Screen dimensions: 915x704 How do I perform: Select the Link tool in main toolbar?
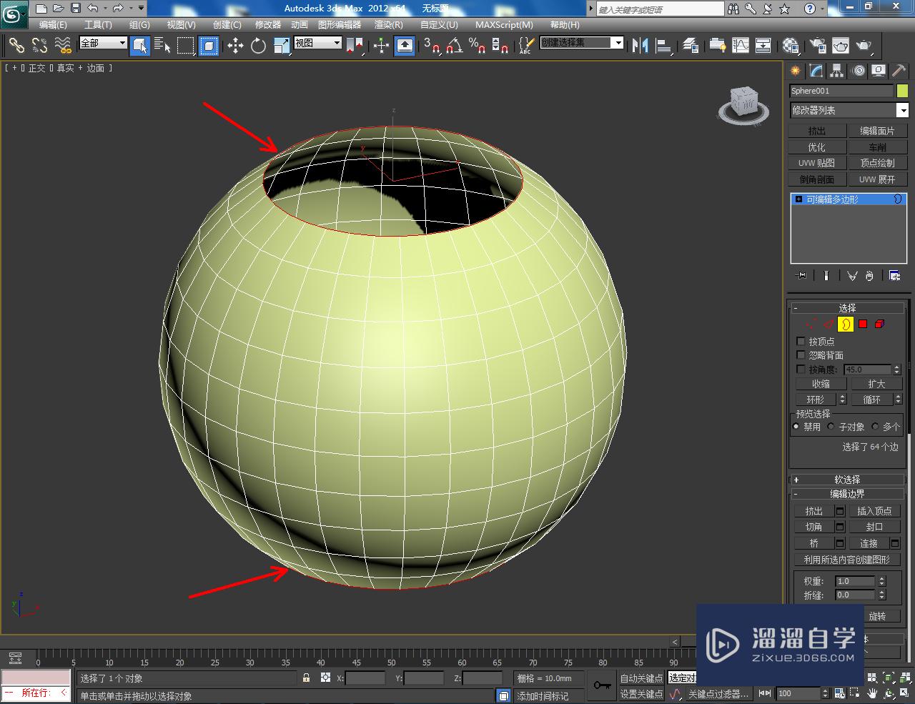click(16, 46)
